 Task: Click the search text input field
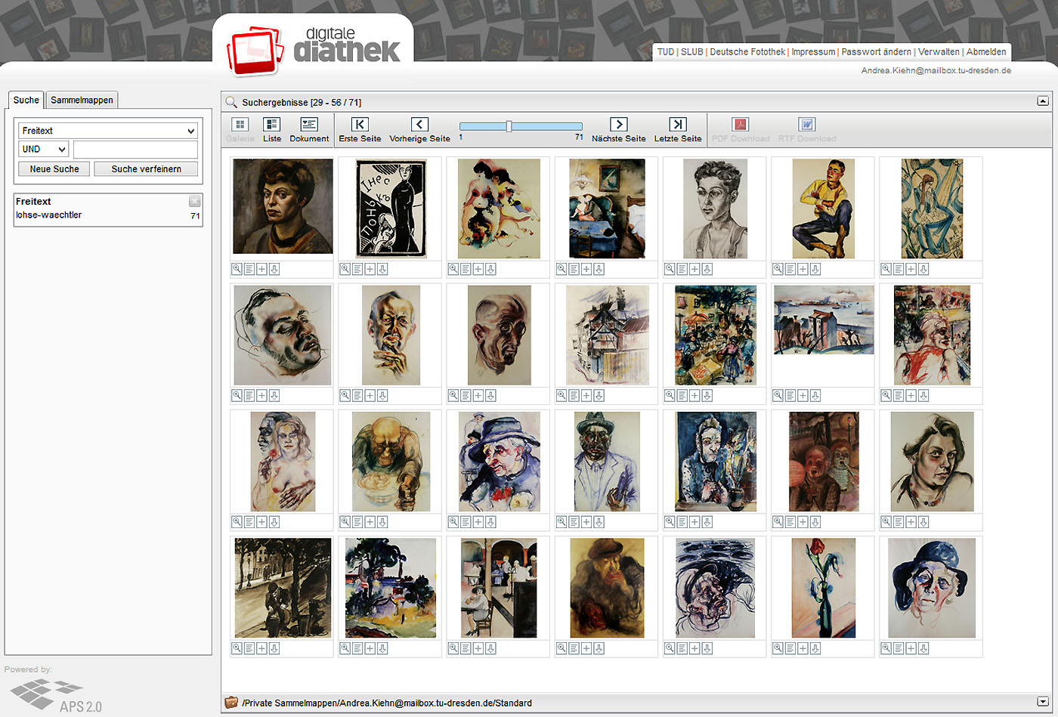click(x=135, y=150)
